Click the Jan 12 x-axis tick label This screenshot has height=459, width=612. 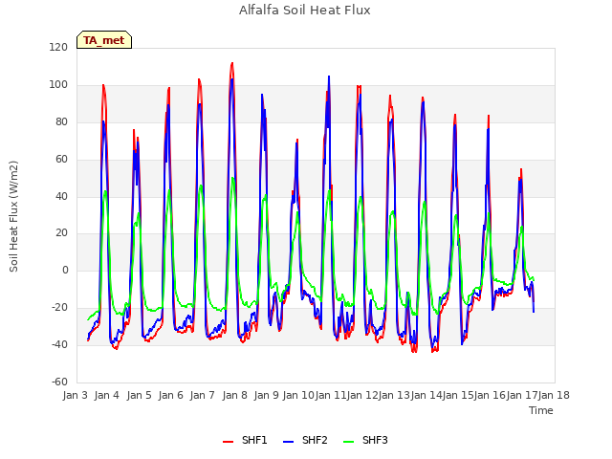point(361,395)
